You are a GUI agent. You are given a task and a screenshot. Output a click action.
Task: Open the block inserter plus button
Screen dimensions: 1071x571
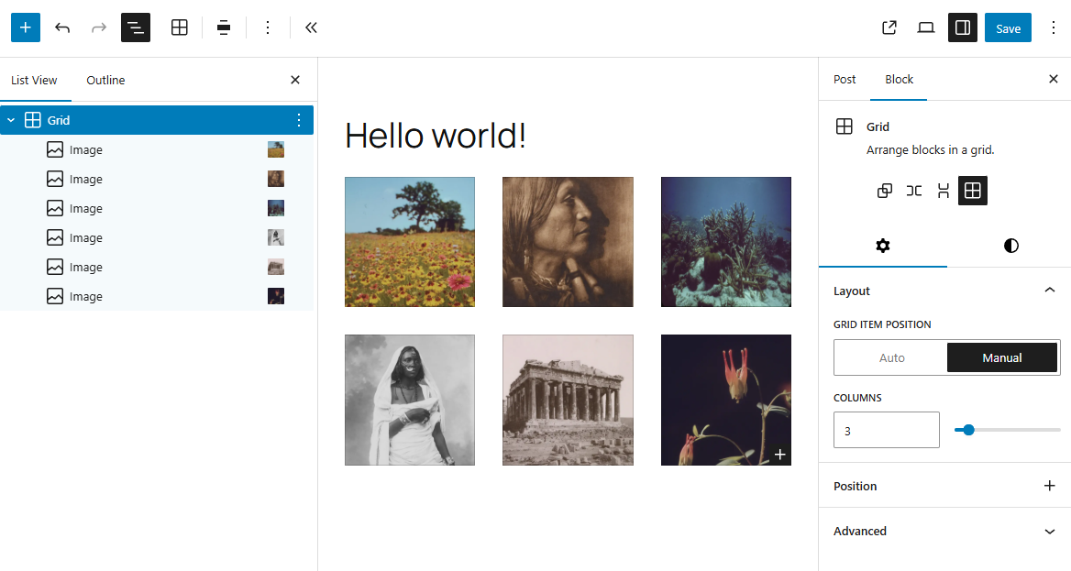pos(26,27)
